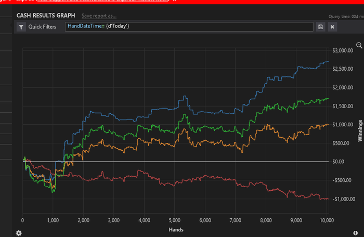
Task: Click the 7,000 hands axis tick
Action: [236, 220]
